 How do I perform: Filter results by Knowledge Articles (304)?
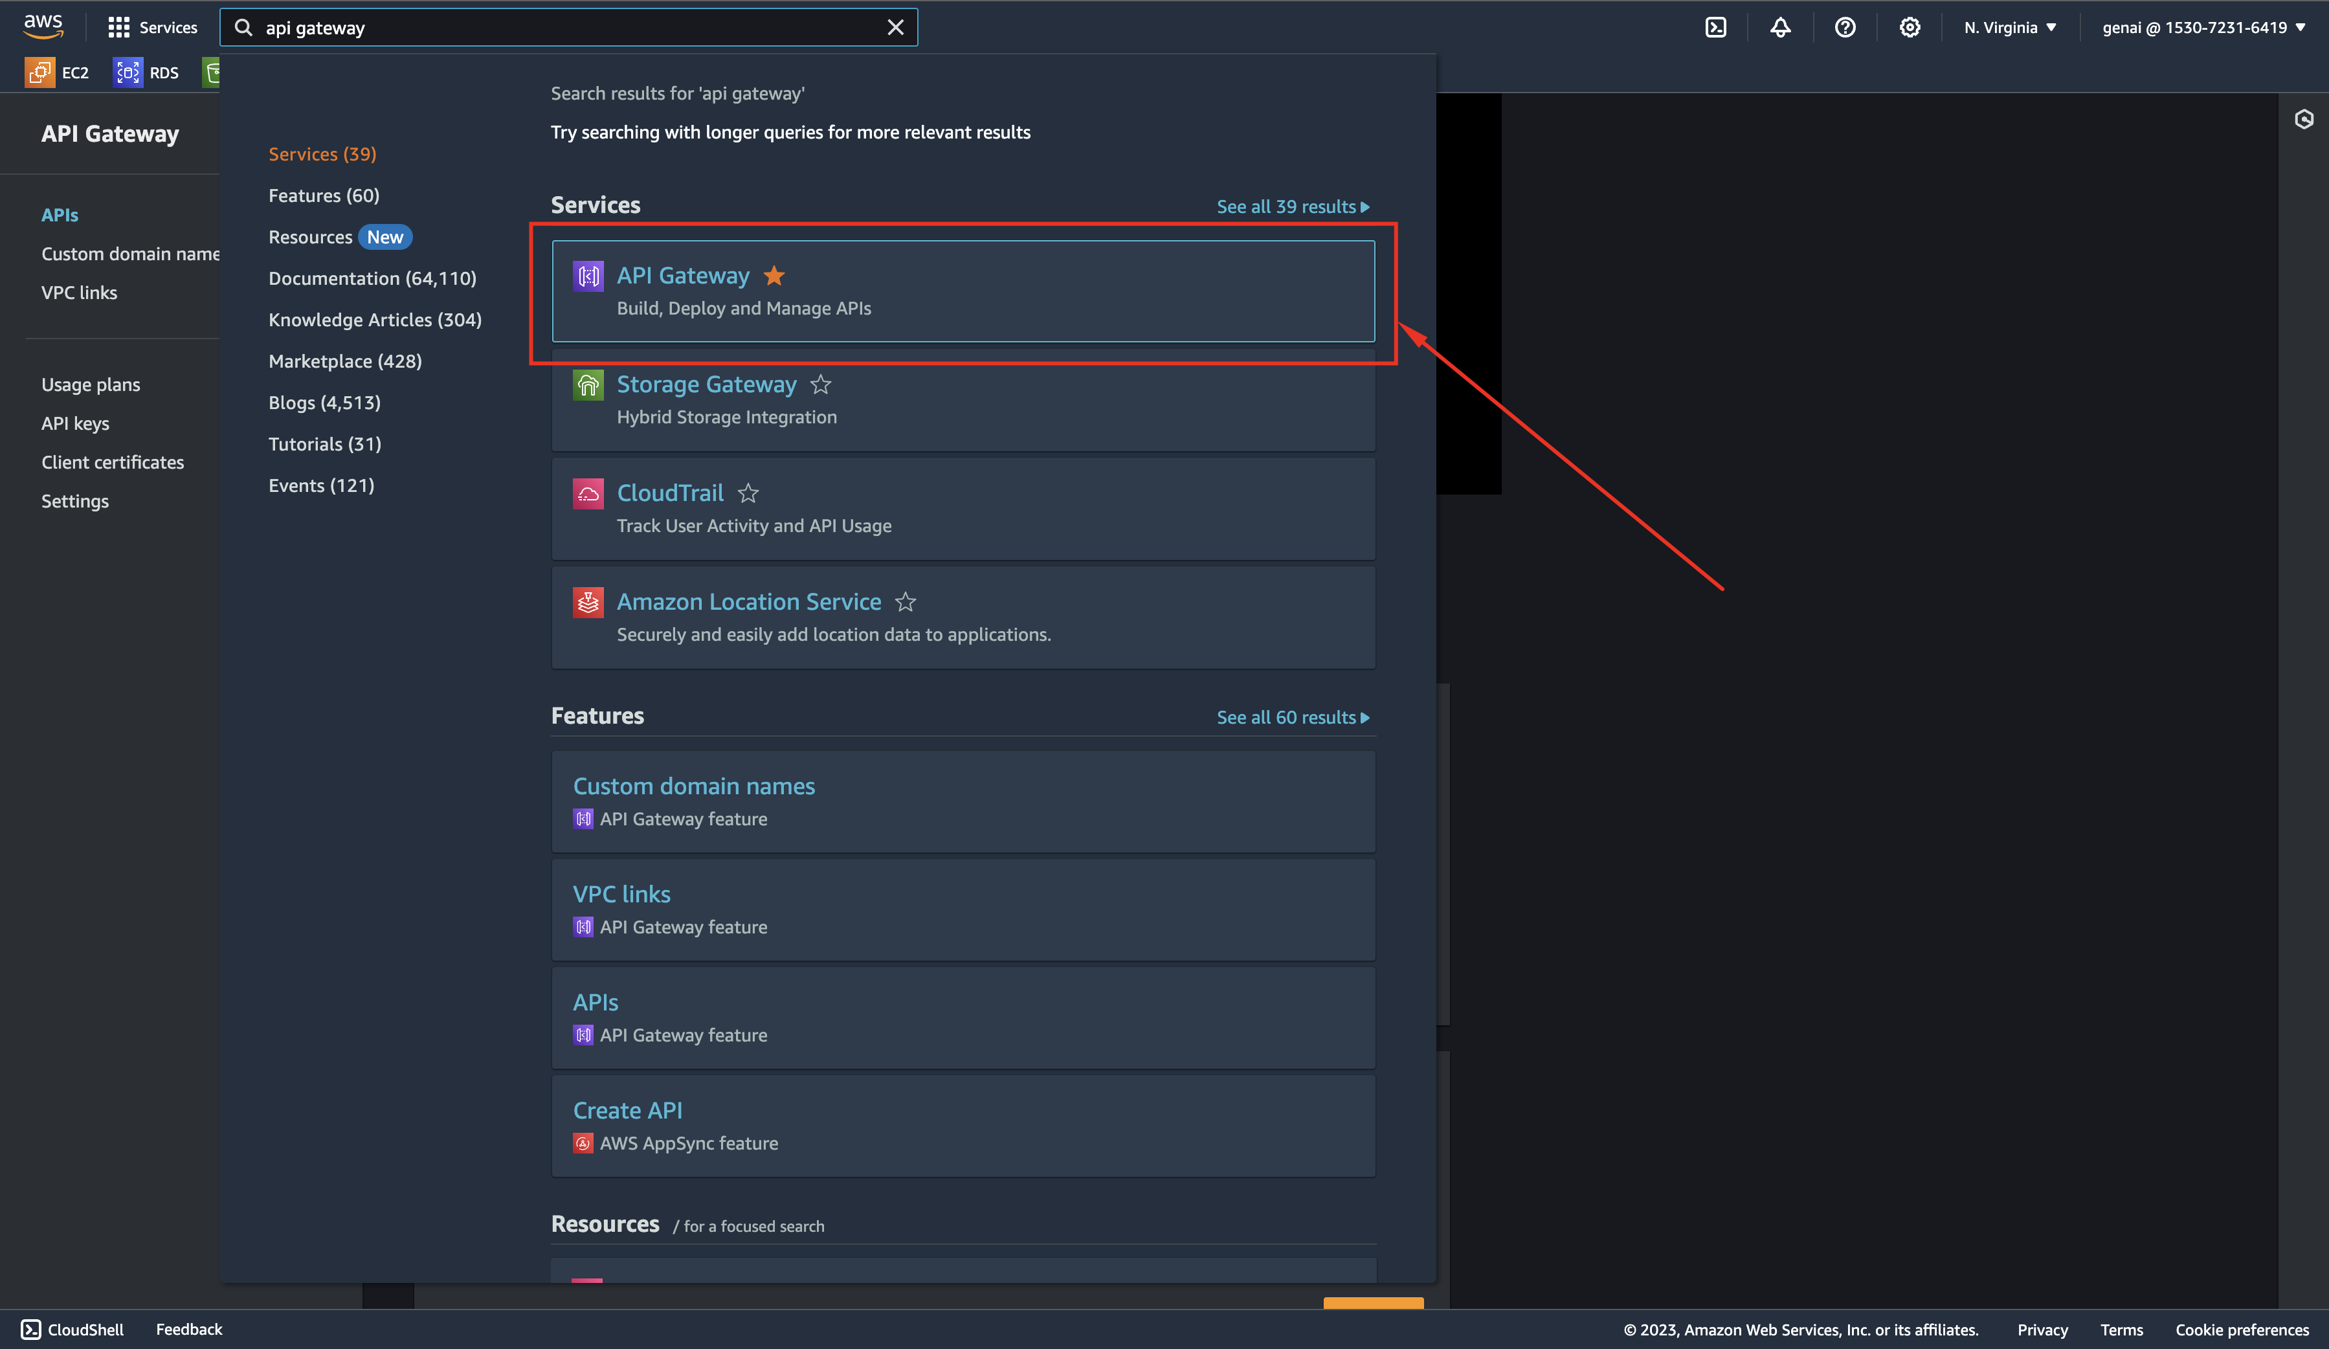(x=374, y=320)
